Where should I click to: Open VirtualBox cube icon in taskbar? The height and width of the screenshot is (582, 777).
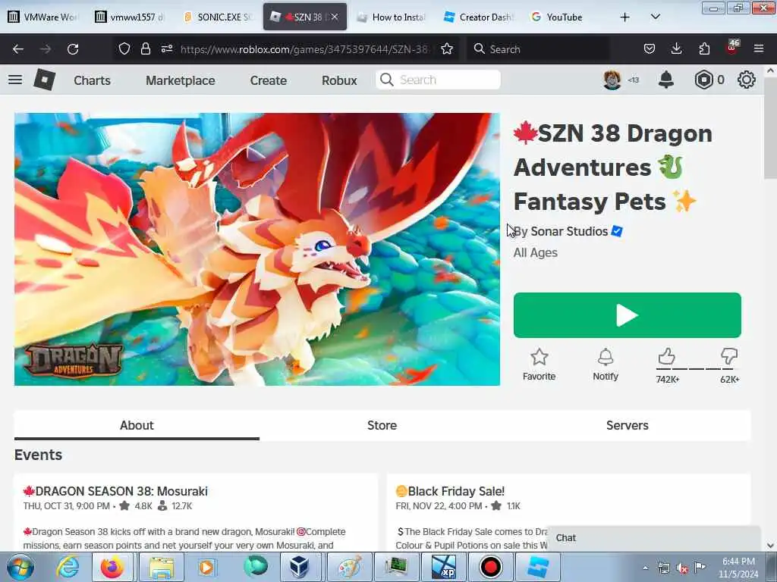pyautogui.click(x=299, y=567)
